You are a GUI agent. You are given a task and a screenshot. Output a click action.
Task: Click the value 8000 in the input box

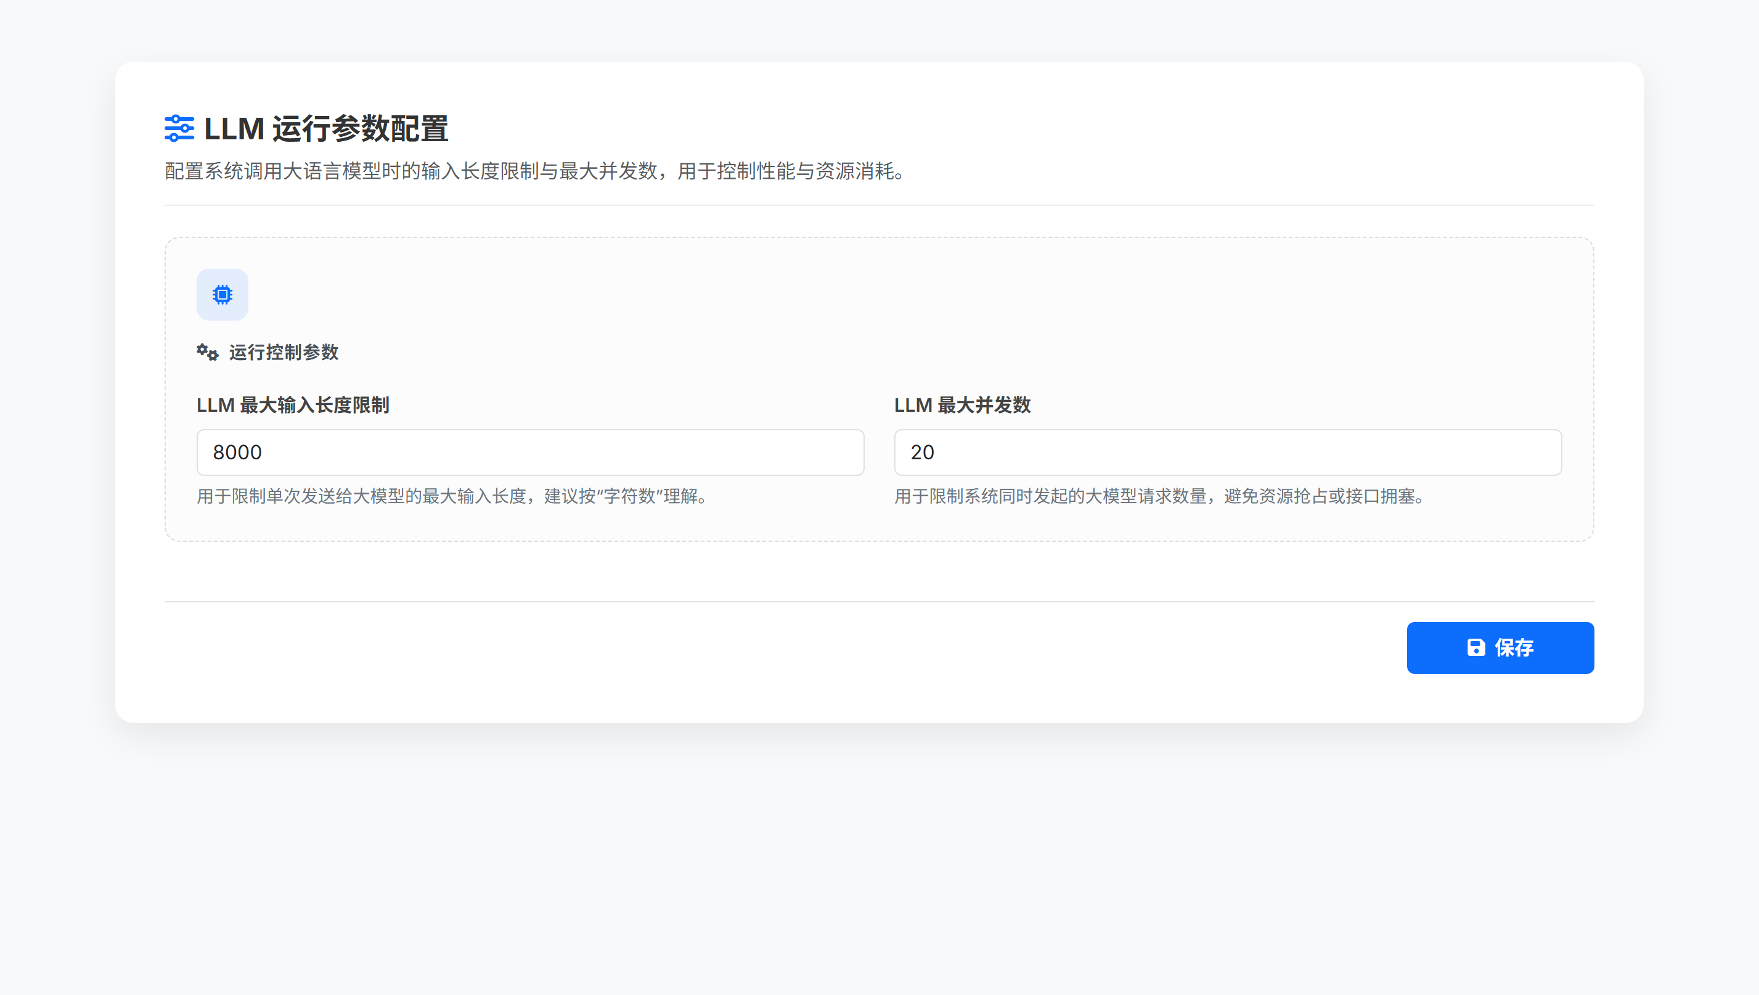[x=237, y=452]
